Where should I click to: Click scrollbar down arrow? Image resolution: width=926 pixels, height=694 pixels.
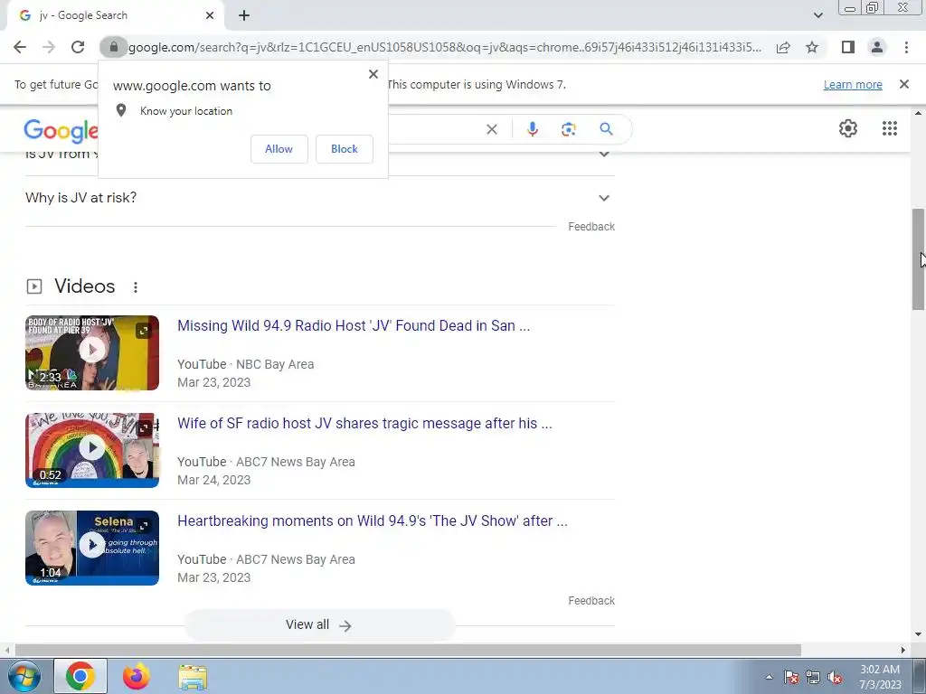(918, 634)
